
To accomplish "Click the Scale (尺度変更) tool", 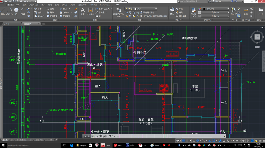I will (52, 16).
